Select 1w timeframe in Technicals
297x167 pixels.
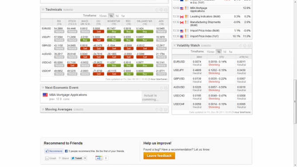123,16
